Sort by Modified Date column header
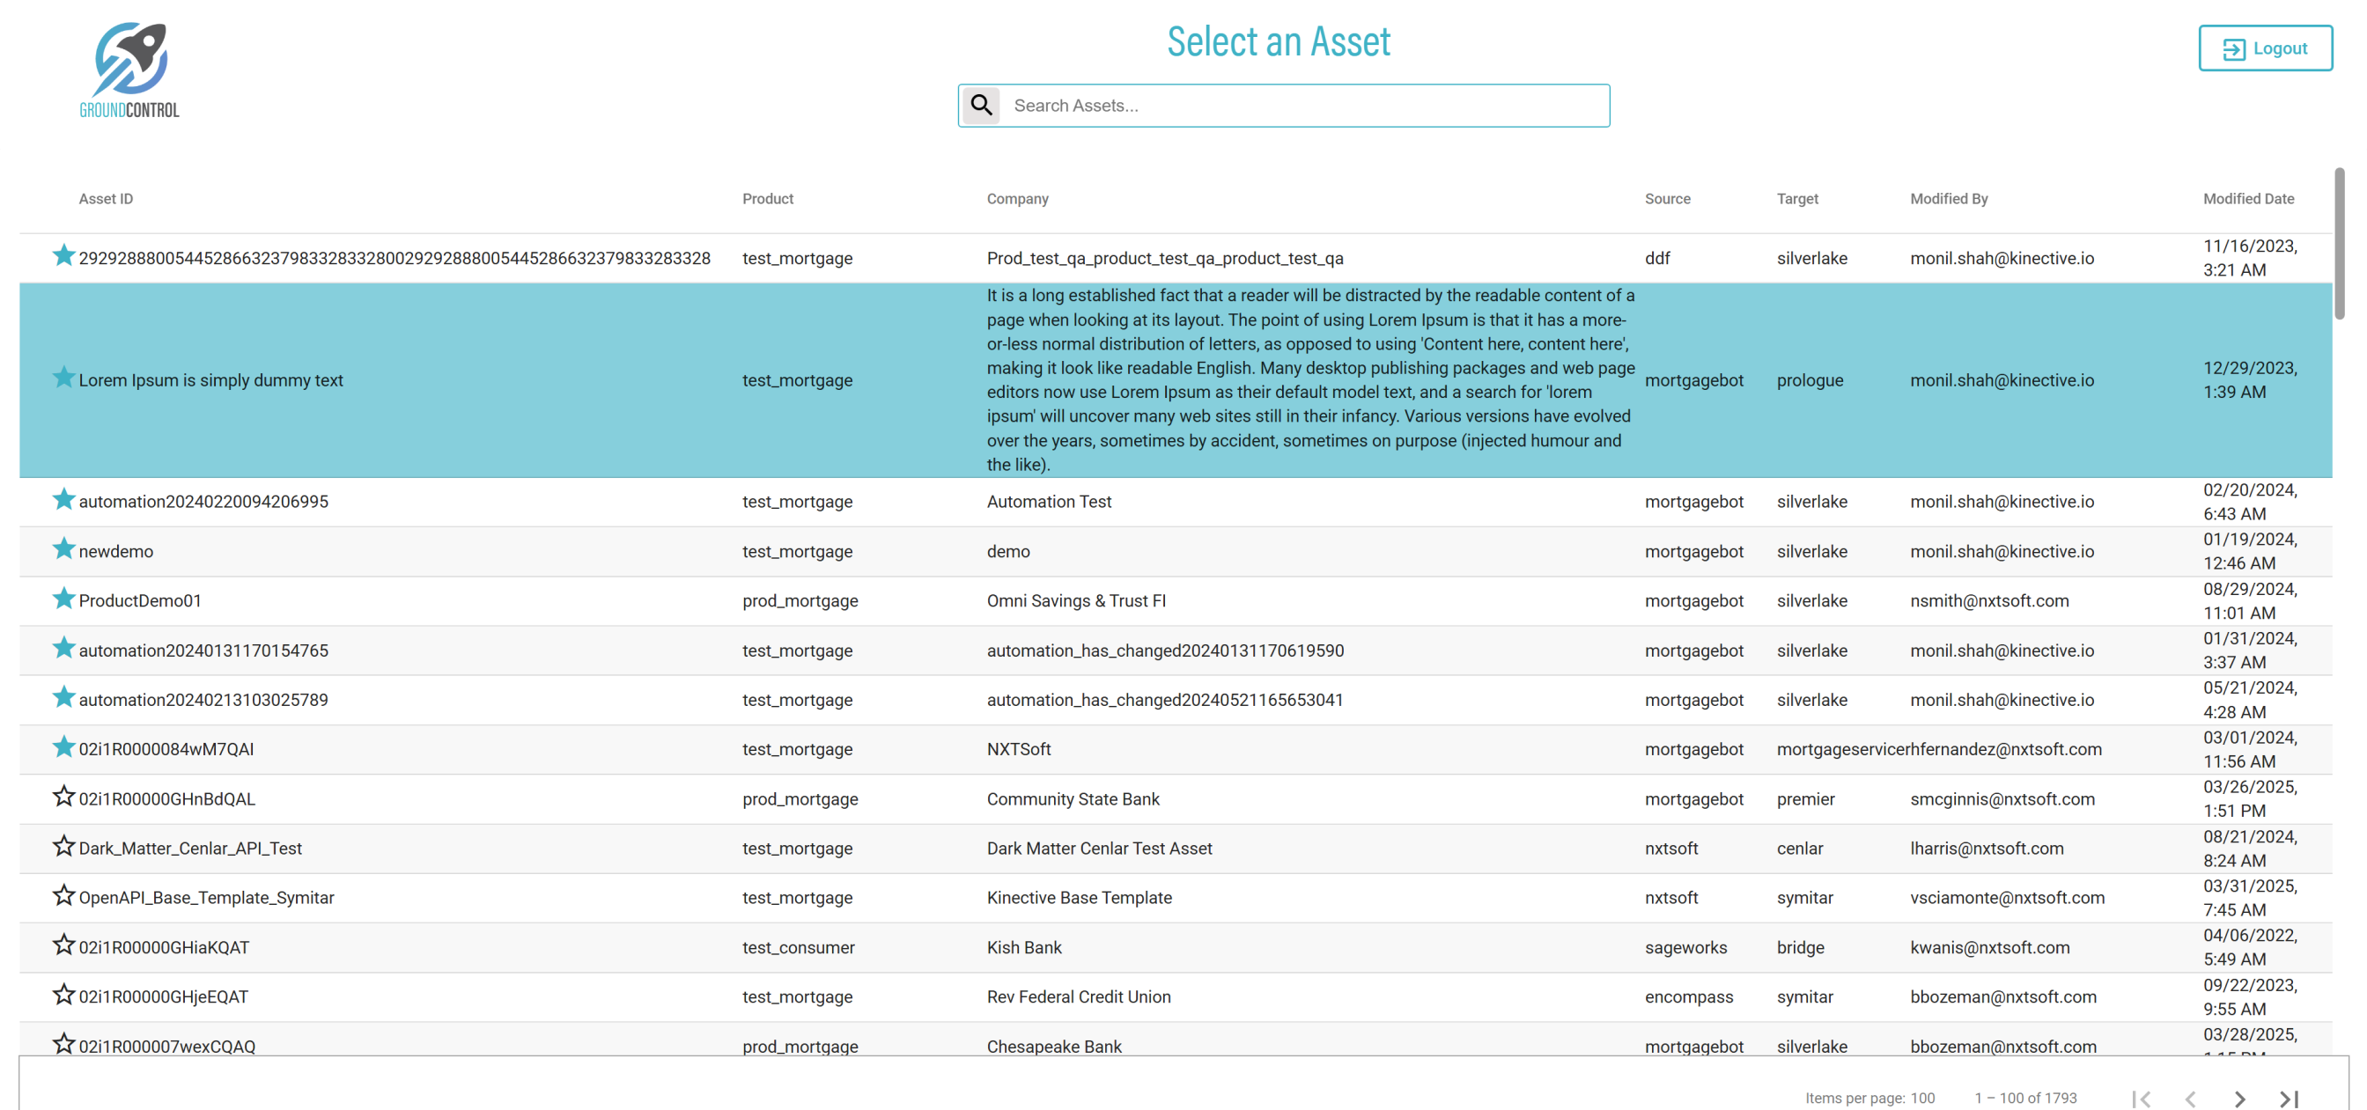Viewport: 2367px width, 1110px height. pos(2247,198)
